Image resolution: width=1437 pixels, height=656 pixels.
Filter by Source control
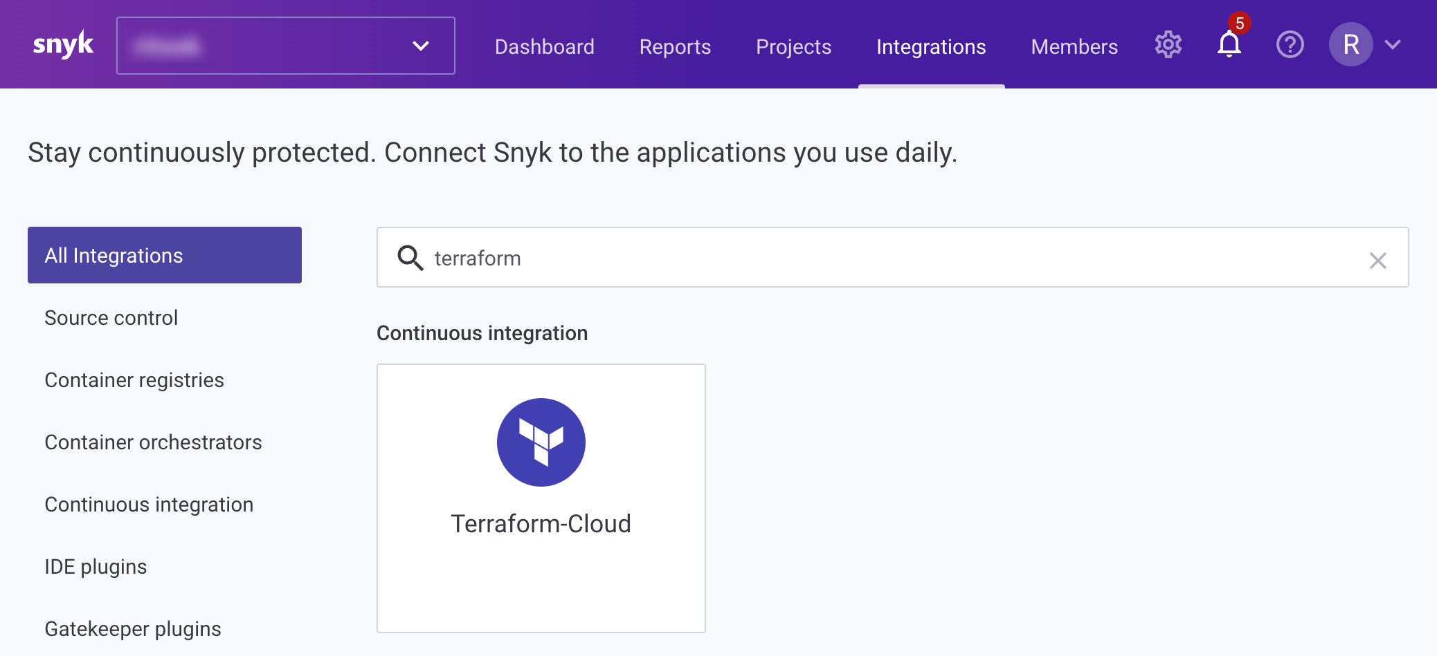(111, 318)
